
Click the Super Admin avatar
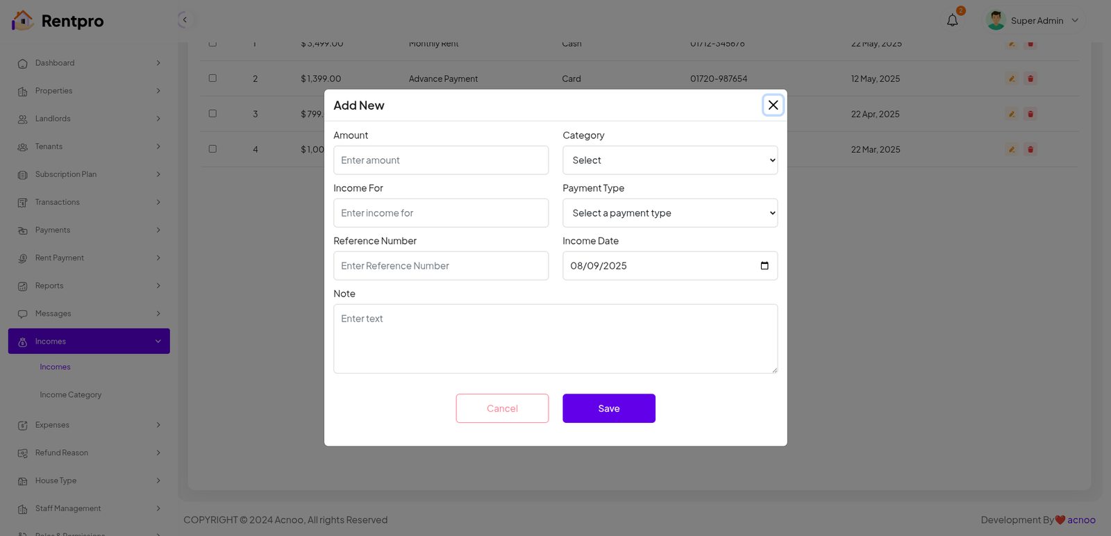tap(996, 20)
